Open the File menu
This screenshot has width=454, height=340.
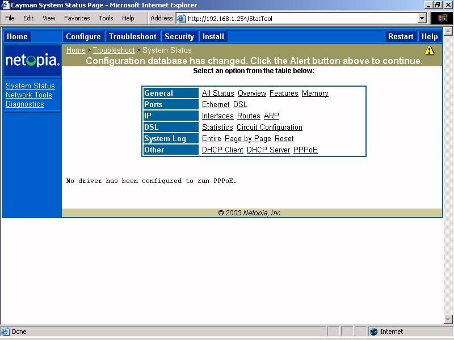[10, 18]
